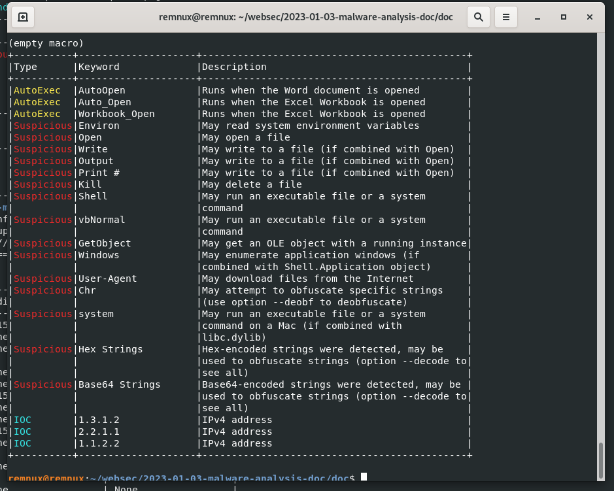The height and width of the screenshot is (491, 614).
Task: Minimize the terminal window
Action: [537, 17]
